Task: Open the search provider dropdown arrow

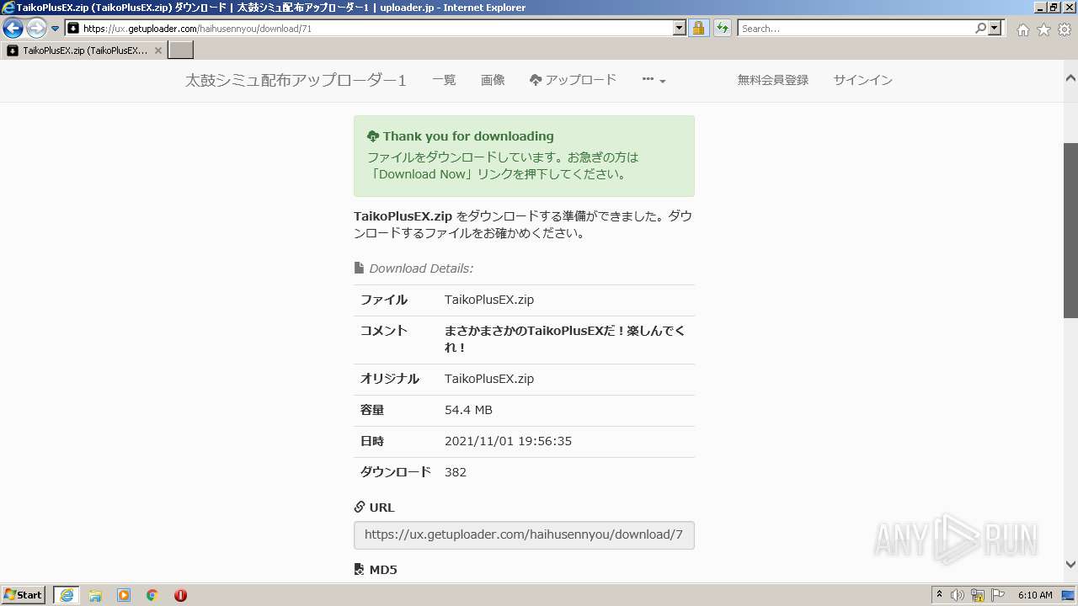Action: (x=995, y=29)
